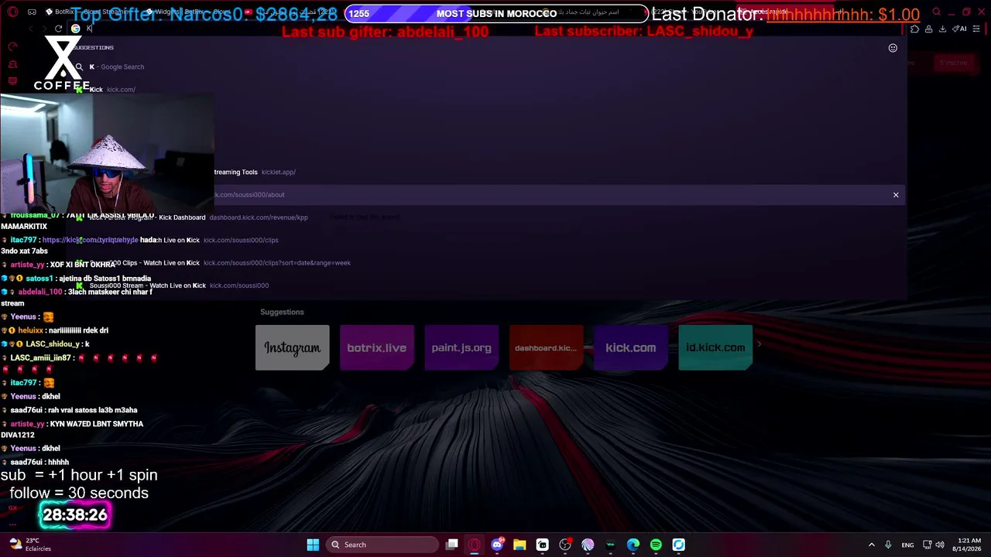Open OBS Studio from the taskbar
The width and height of the screenshot is (991, 557).
(x=565, y=545)
